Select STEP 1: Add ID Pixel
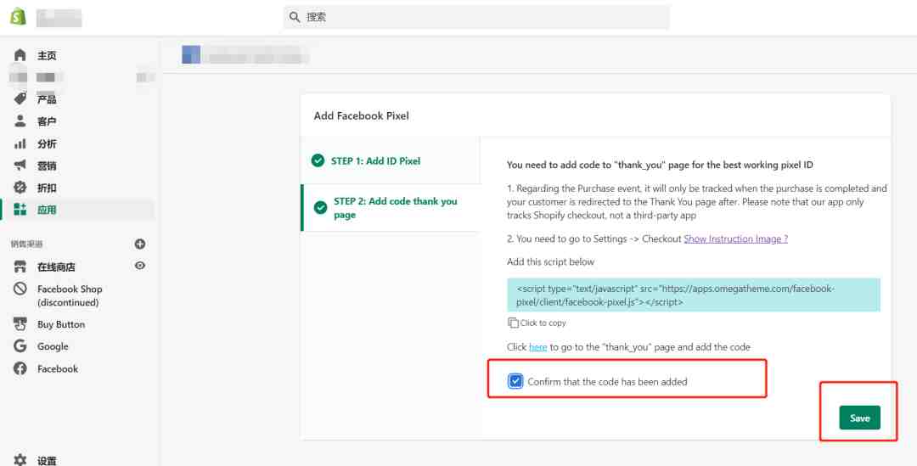This screenshot has height=466, width=917. coord(390,160)
